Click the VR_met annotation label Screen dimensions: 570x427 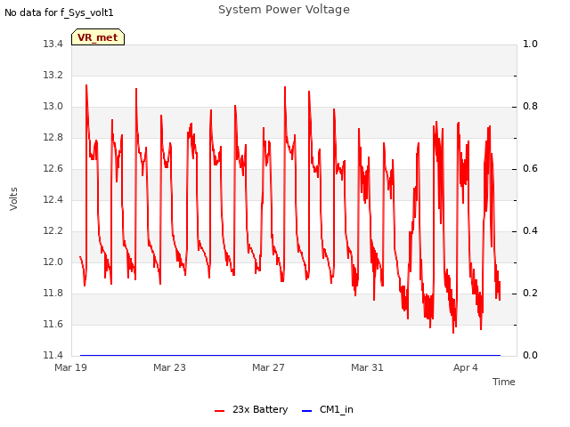point(98,37)
